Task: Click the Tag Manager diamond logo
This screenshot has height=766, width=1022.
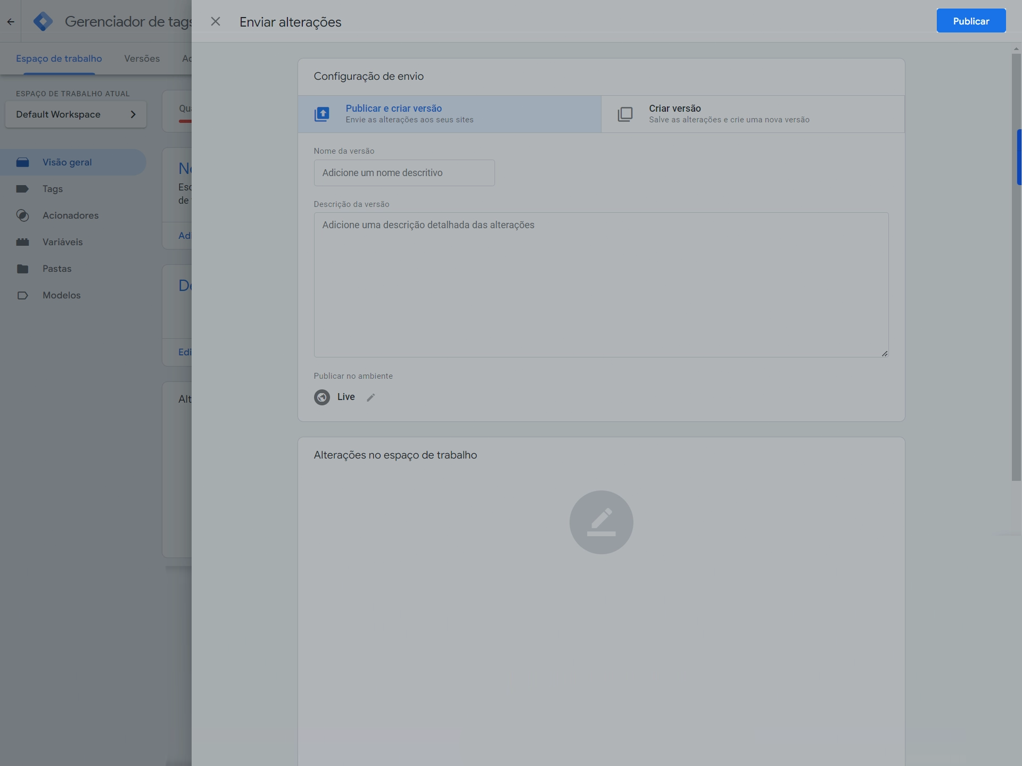Action: click(x=43, y=22)
